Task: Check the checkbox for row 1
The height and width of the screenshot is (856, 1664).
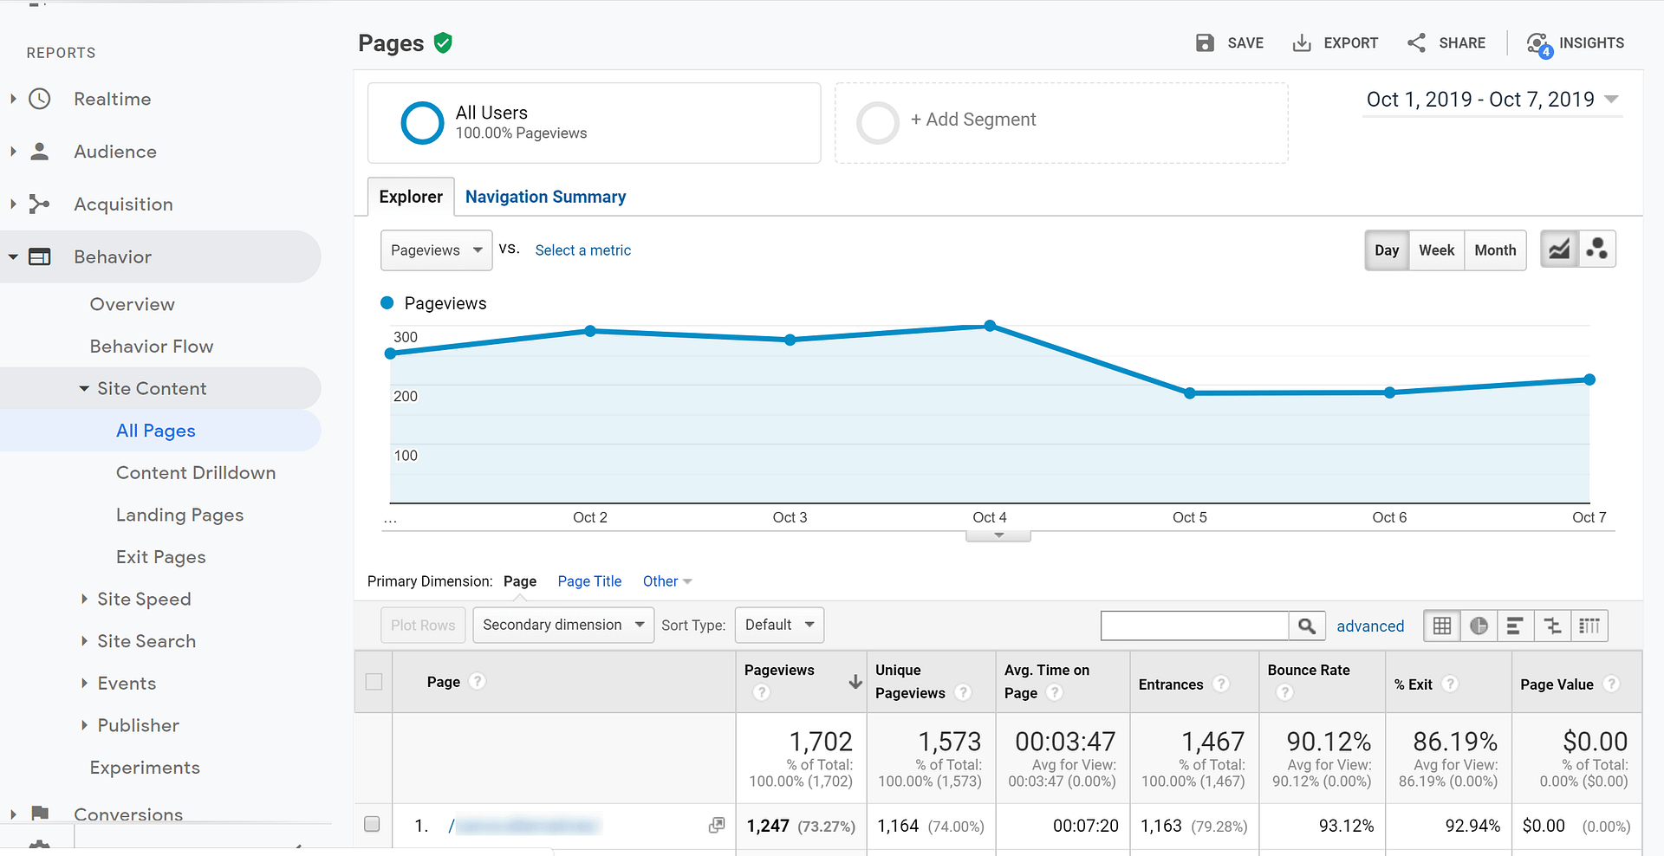Action: tap(372, 824)
